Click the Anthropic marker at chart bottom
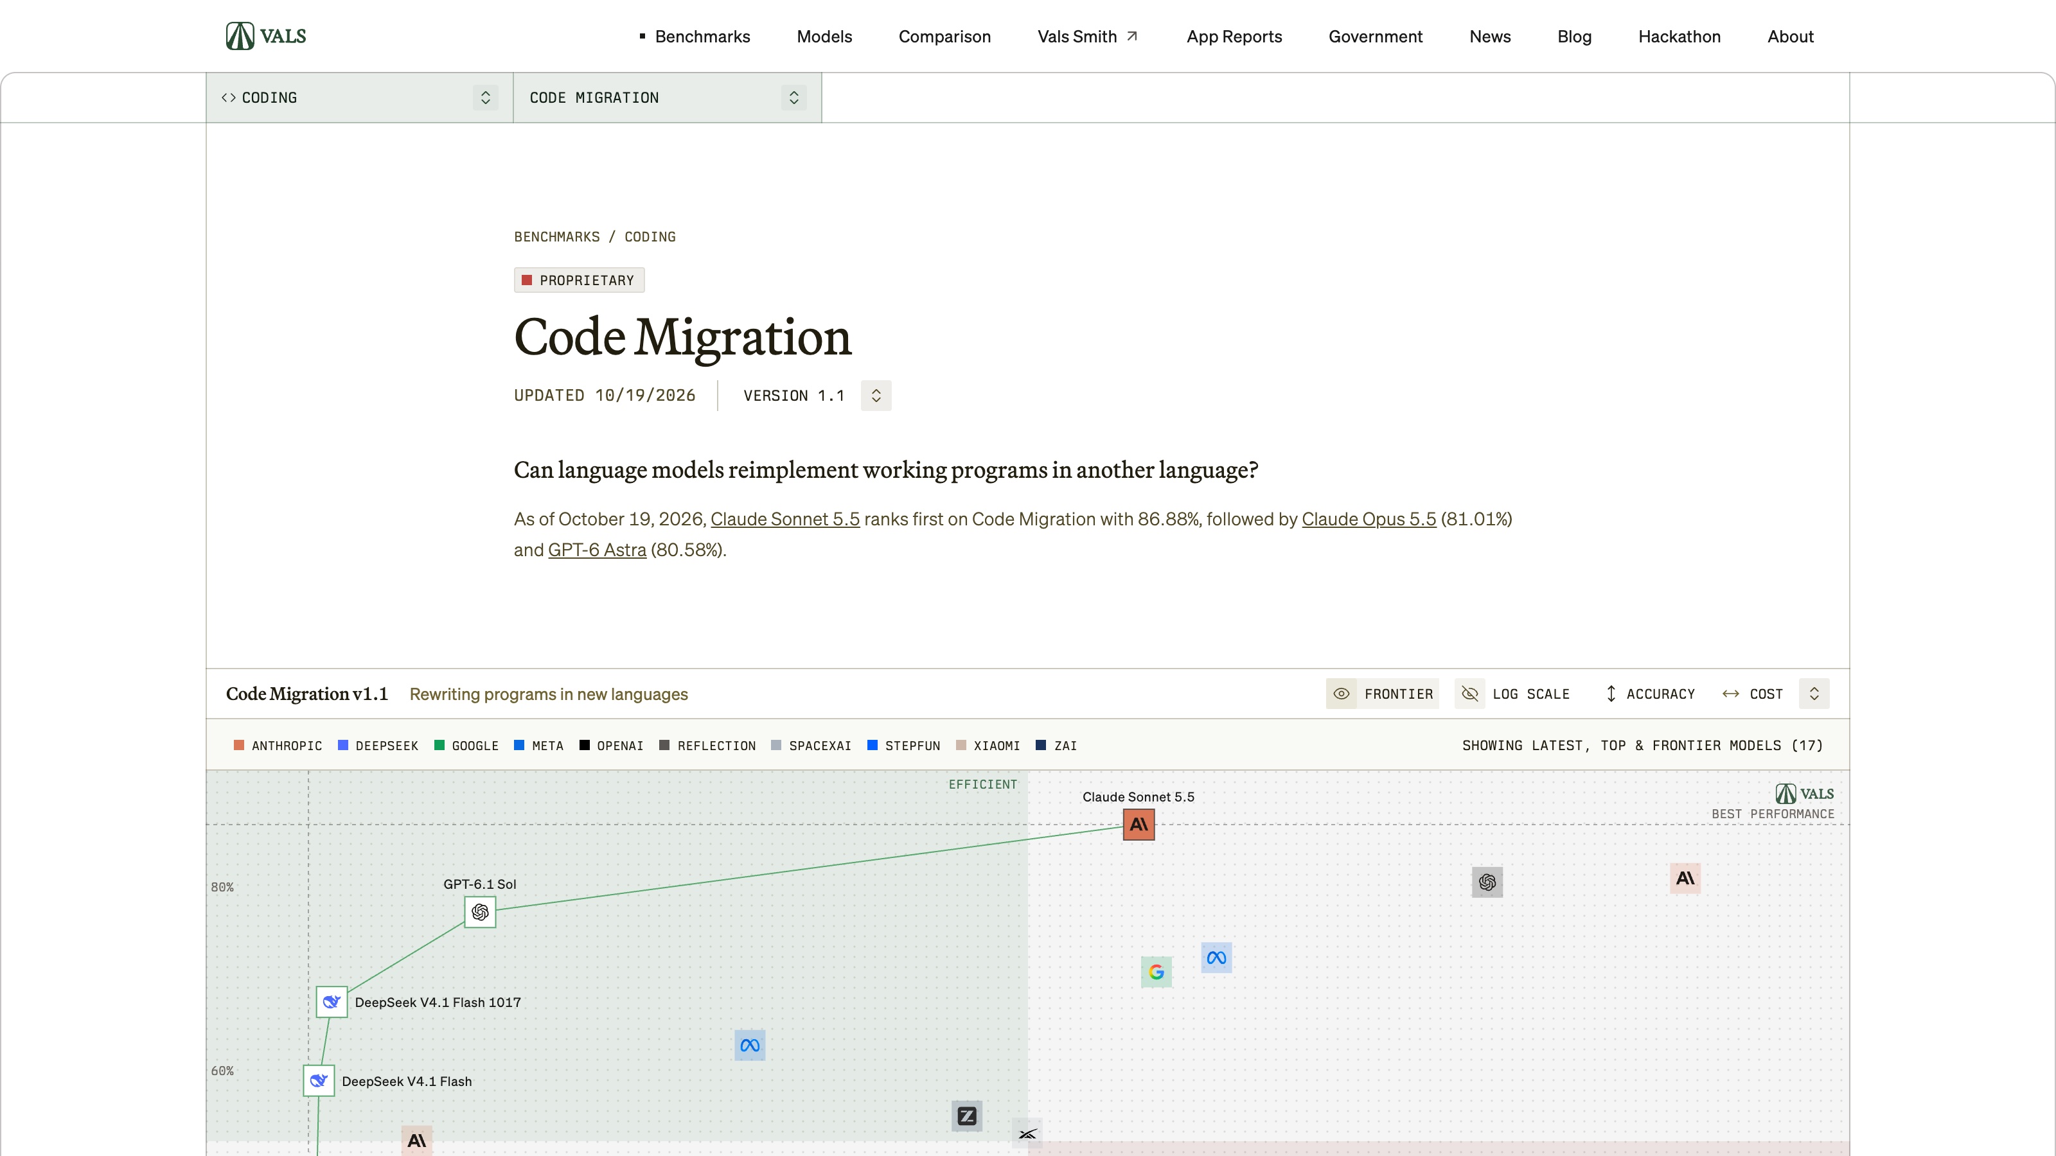This screenshot has width=2056, height=1156. click(x=416, y=1141)
